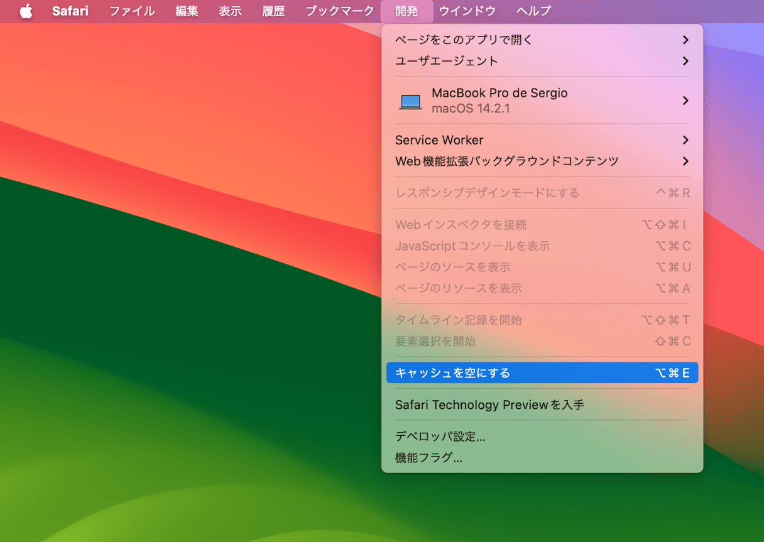Viewport: 764px width, 542px height.
Task: Open the 表示 menu
Action: click(x=230, y=11)
